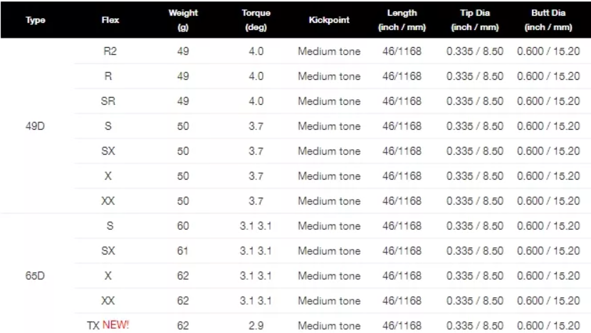
Task: Click the Length (inch / mm) header
Action: click(402, 20)
